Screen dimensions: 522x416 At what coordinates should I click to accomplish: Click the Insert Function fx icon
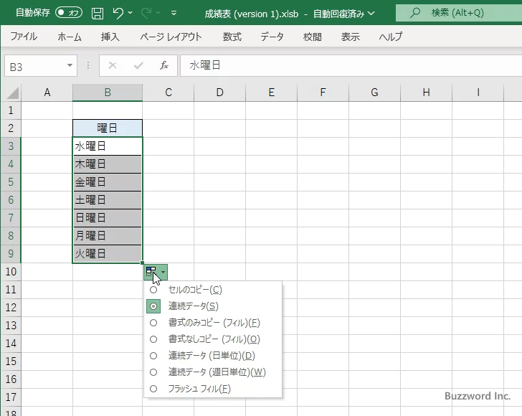click(x=164, y=65)
